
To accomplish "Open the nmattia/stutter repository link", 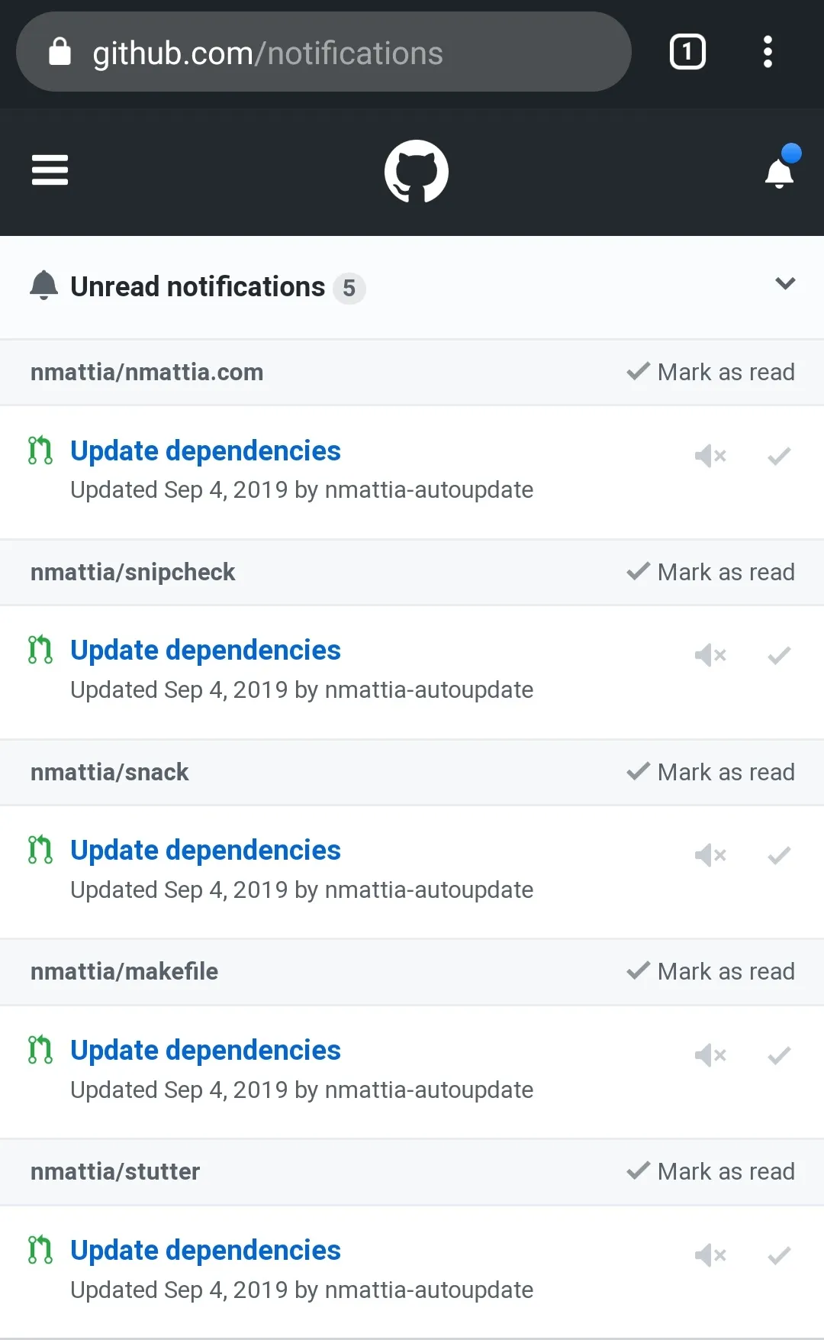I will (x=115, y=1171).
